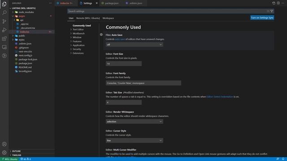Select Commonly Used in settings tree

pos(82,25)
